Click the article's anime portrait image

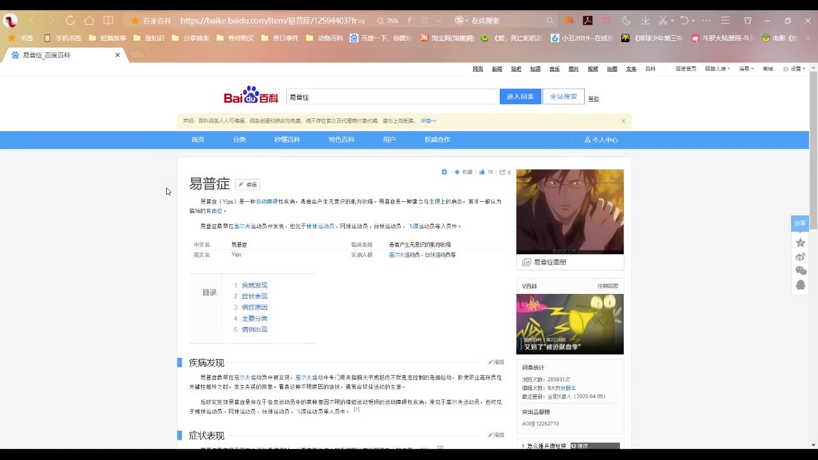570,211
